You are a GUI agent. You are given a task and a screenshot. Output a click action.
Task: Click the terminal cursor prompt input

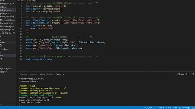click(19, 105)
